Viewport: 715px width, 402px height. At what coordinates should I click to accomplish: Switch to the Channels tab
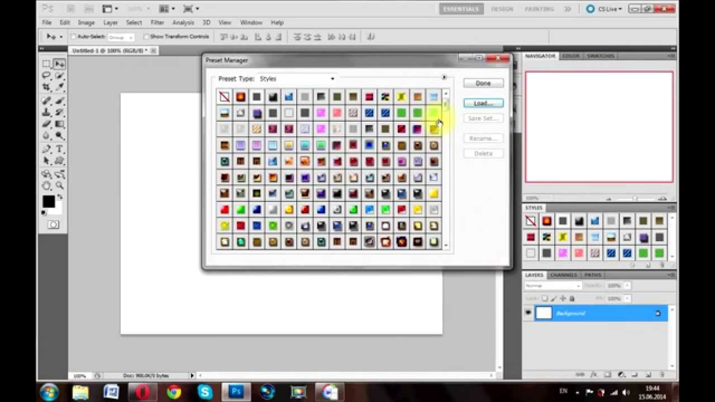tap(563, 275)
